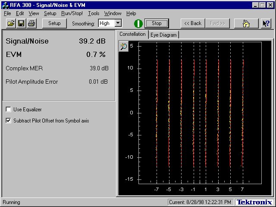Open the Tools menu
This screenshot has height=207, width=276.
click(94, 13)
